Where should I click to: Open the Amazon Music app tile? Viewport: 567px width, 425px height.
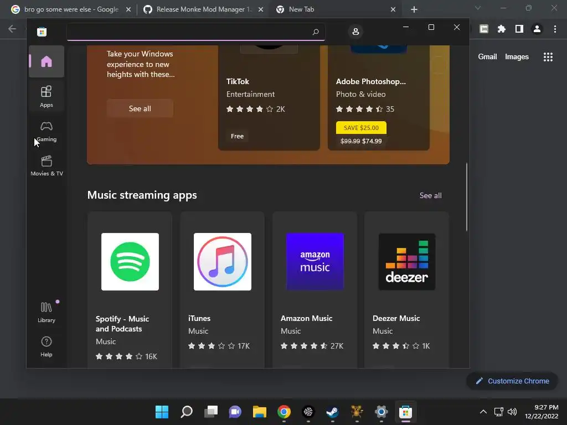pyautogui.click(x=315, y=289)
